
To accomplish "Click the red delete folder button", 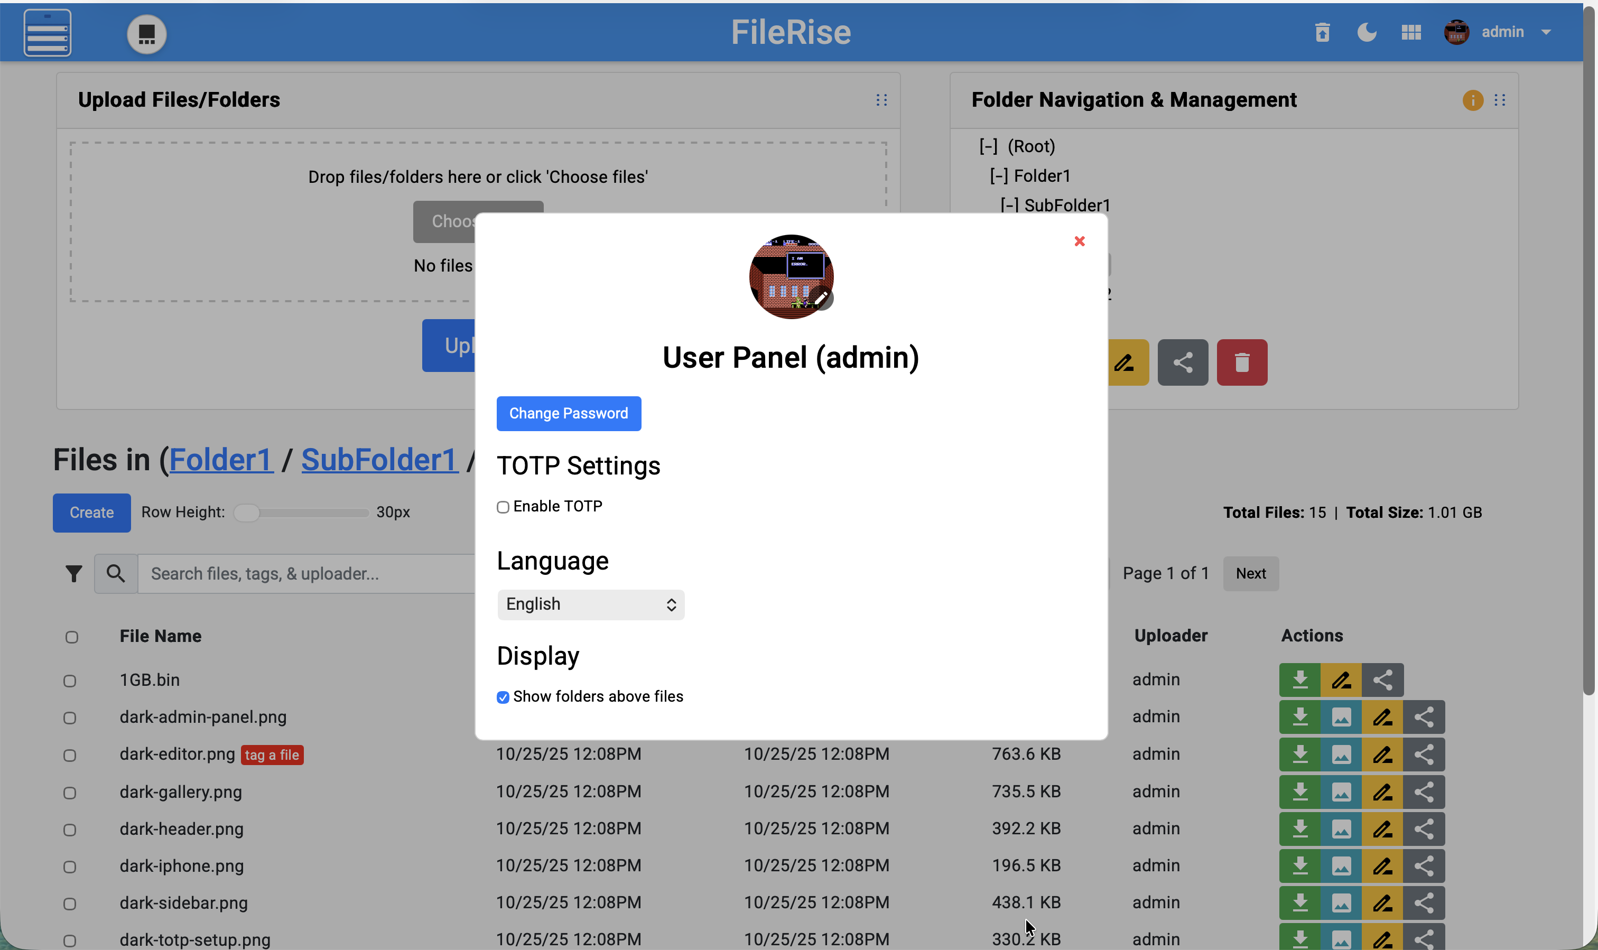I will point(1241,362).
